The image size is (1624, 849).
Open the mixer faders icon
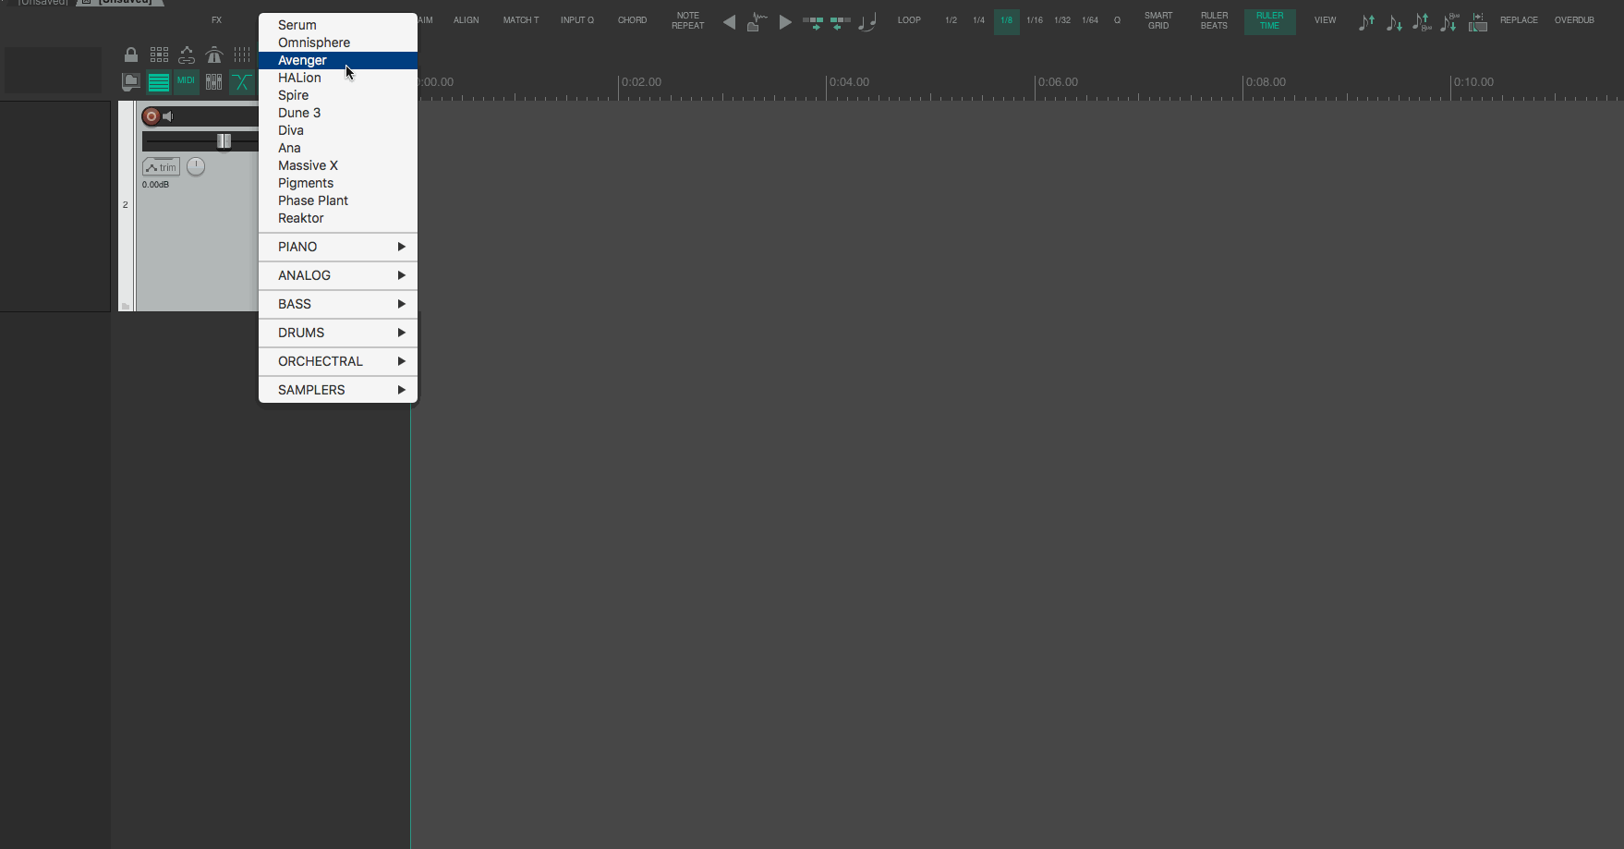(214, 82)
